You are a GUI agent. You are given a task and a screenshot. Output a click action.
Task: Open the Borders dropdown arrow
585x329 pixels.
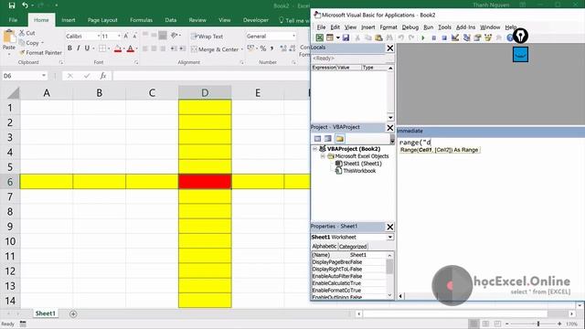tap(109, 48)
